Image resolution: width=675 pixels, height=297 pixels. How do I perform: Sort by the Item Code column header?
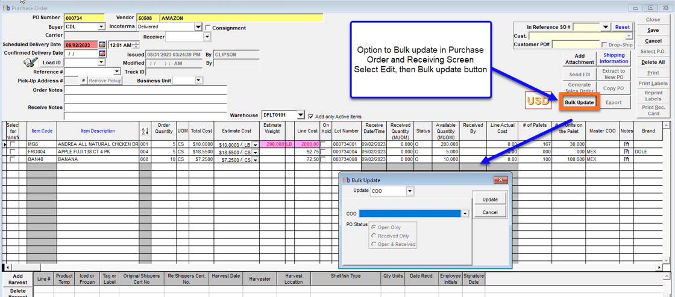tap(42, 131)
